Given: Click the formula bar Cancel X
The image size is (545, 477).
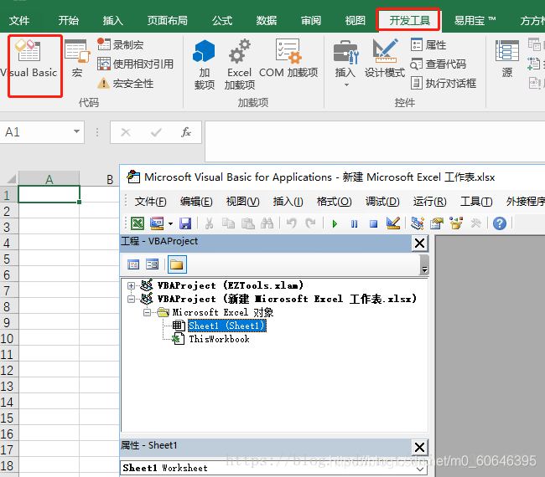Looking at the screenshot, I should coord(126,132).
